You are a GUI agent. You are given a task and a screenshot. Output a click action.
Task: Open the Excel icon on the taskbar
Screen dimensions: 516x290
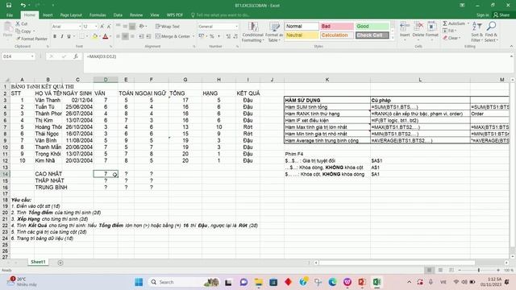(x=377, y=282)
